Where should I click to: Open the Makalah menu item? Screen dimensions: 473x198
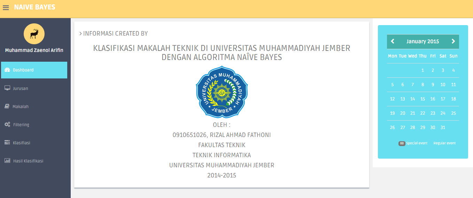point(34,106)
